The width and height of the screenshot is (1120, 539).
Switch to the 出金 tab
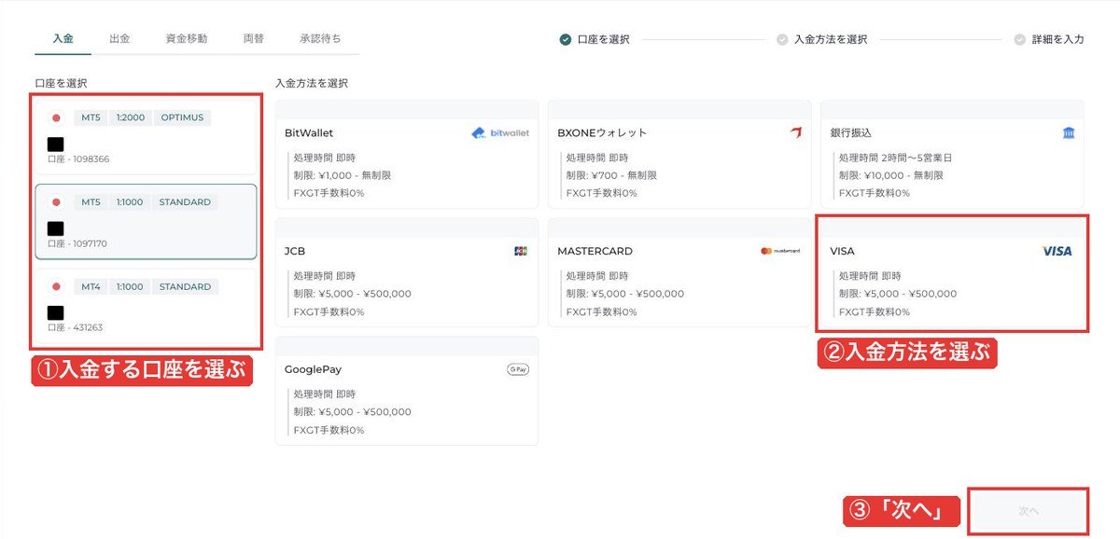click(119, 39)
